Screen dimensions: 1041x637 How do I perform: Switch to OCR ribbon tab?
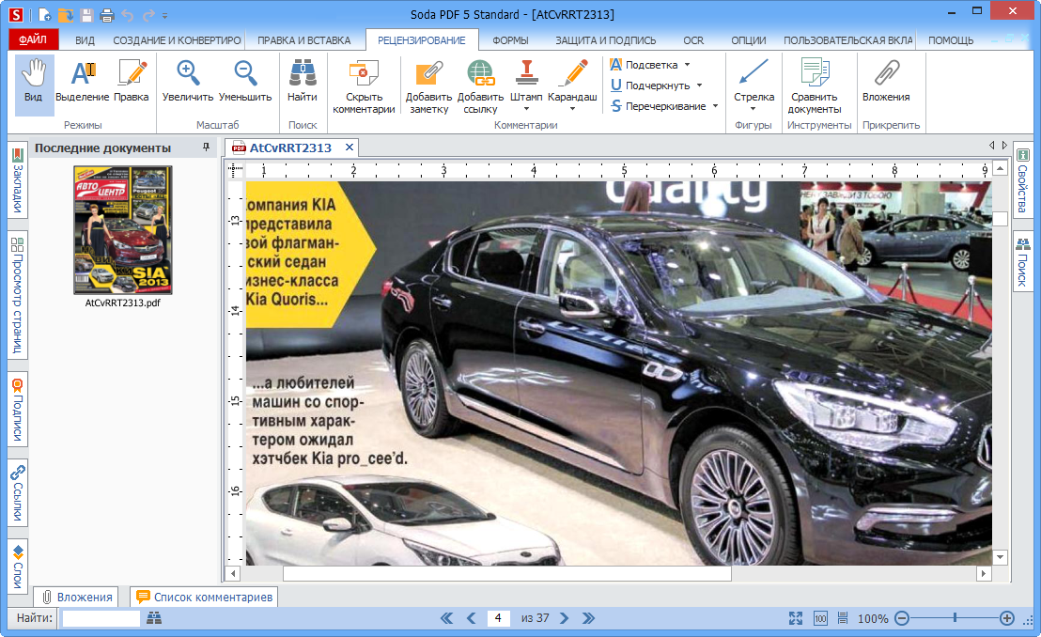[x=693, y=40]
